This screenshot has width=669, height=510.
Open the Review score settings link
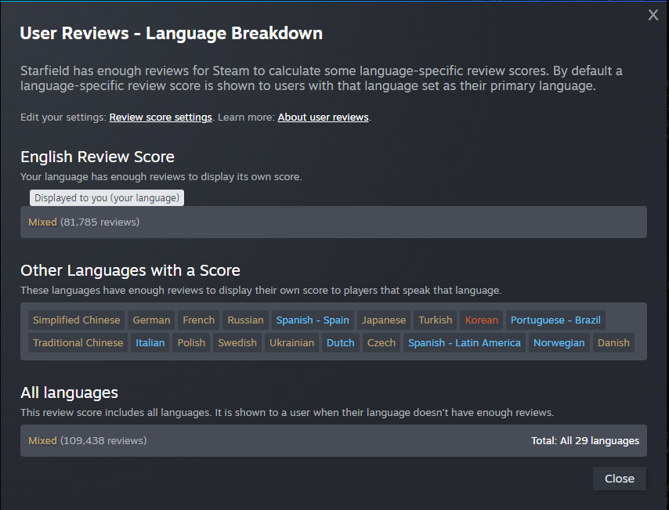[x=161, y=118]
